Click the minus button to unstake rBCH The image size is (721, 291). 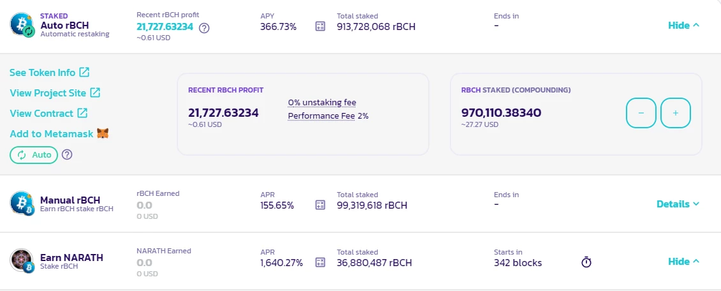[x=641, y=112]
